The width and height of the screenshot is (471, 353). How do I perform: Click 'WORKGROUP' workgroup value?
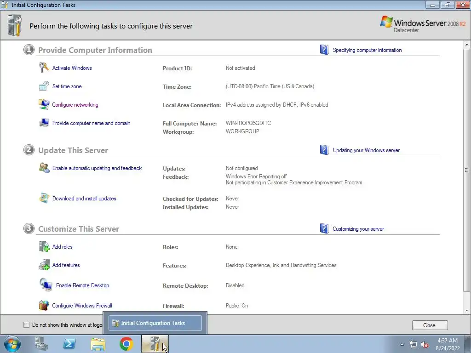pyautogui.click(x=242, y=131)
